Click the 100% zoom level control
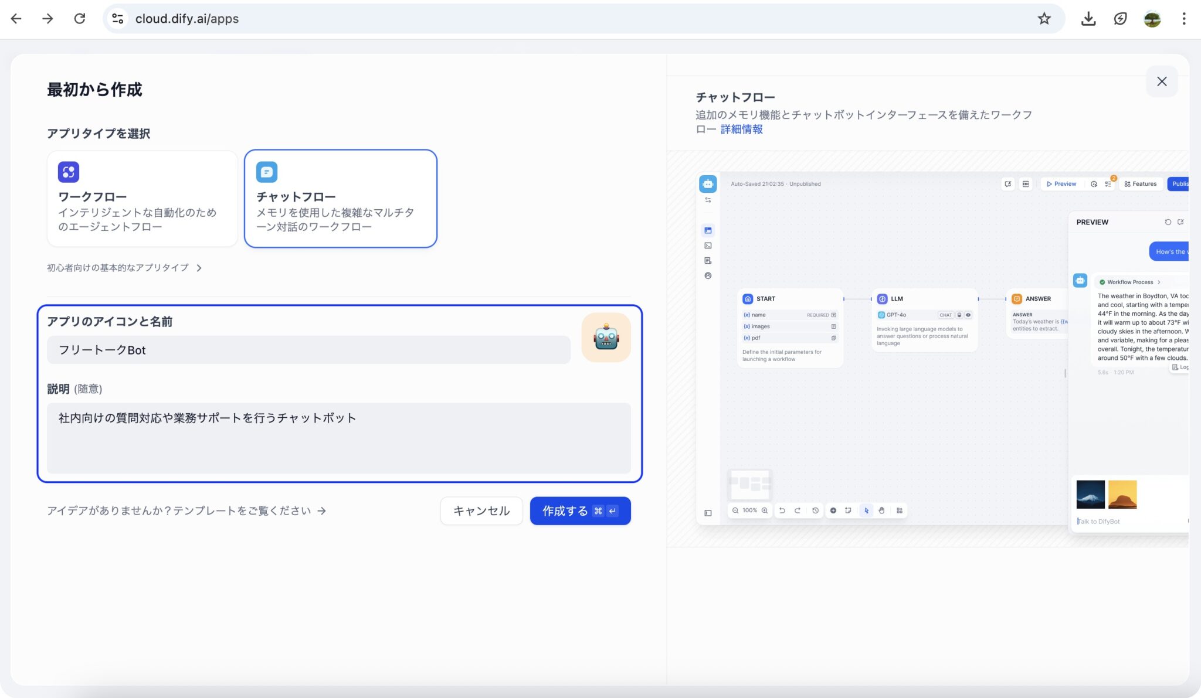Image resolution: width=1201 pixels, height=698 pixels. point(749,510)
